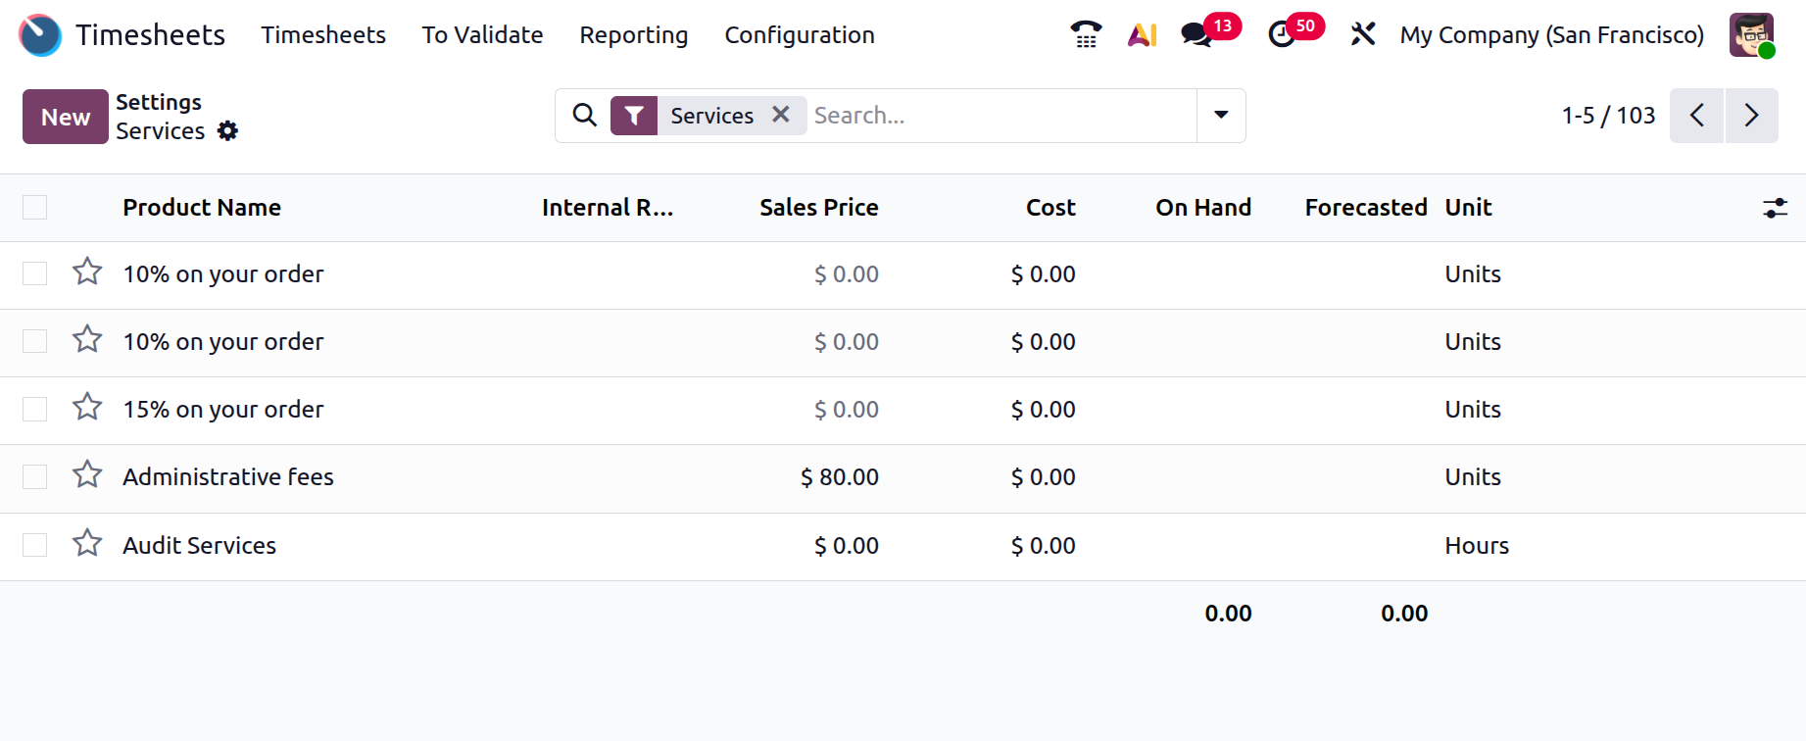Image resolution: width=1806 pixels, height=741 pixels.
Task: Click the AI assistant icon
Action: tap(1142, 35)
